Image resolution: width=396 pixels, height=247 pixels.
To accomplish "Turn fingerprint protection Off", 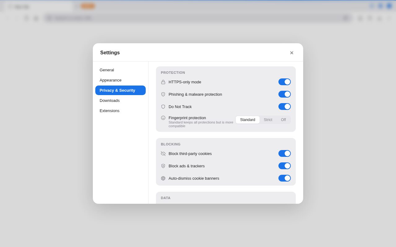I will pyautogui.click(x=283, y=120).
